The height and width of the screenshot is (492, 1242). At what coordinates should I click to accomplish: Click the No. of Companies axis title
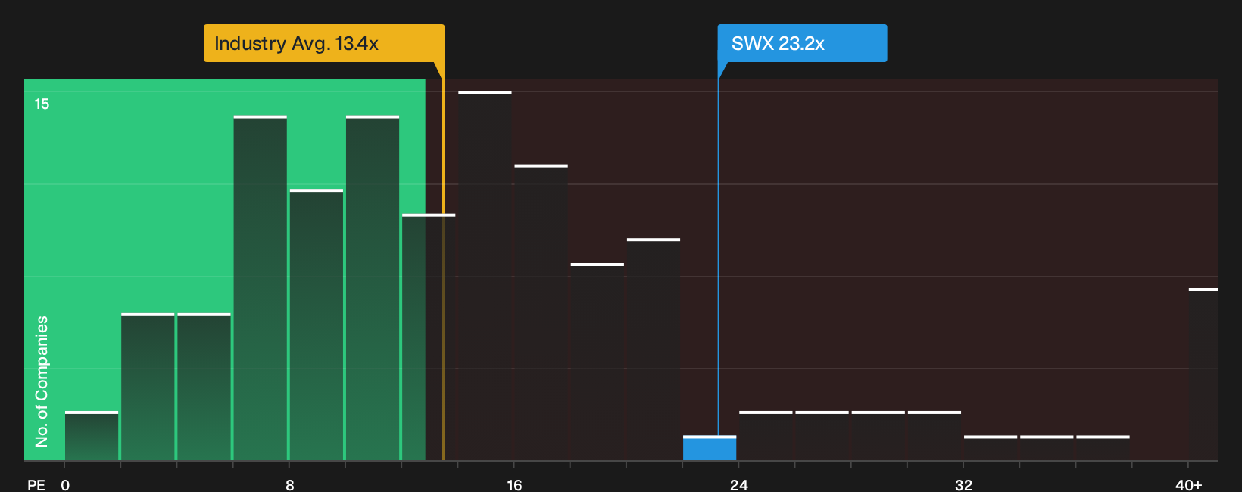[x=42, y=381]
